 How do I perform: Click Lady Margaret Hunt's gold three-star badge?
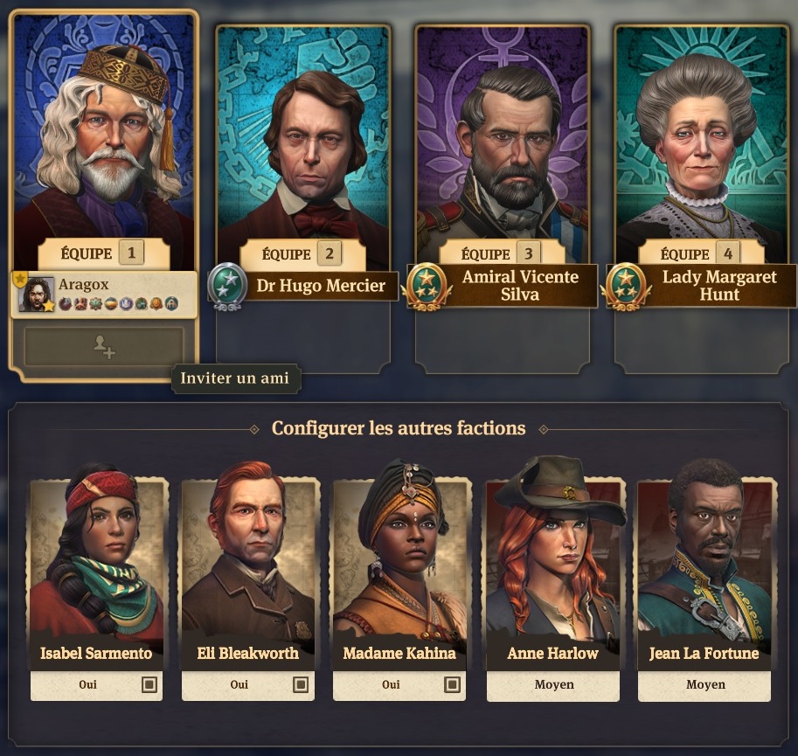pos(626,287)
